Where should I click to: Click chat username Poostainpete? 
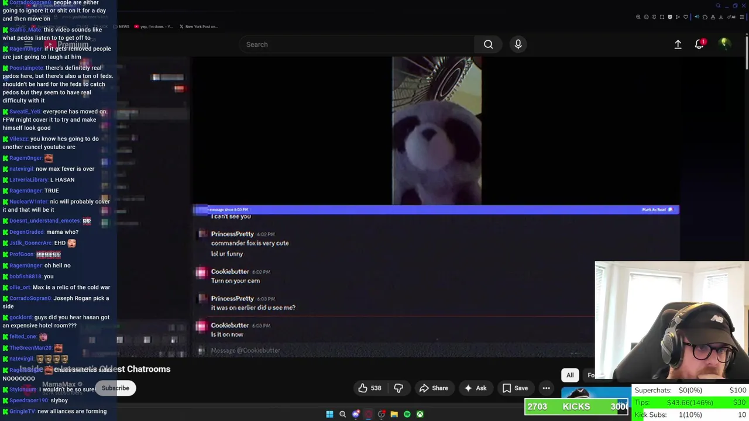point(26,68)
